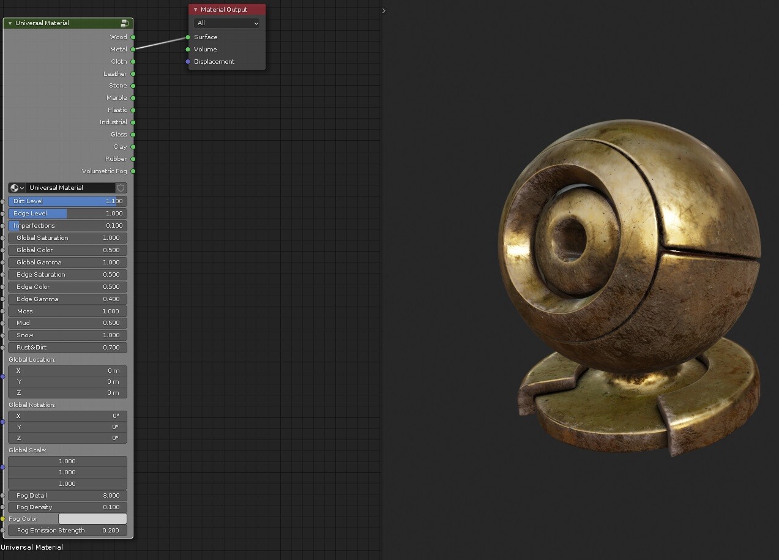This screenshot has height=560, width=779.
Task: Expand the sidebar using the right arrow
Action: [x=383, y=10]
